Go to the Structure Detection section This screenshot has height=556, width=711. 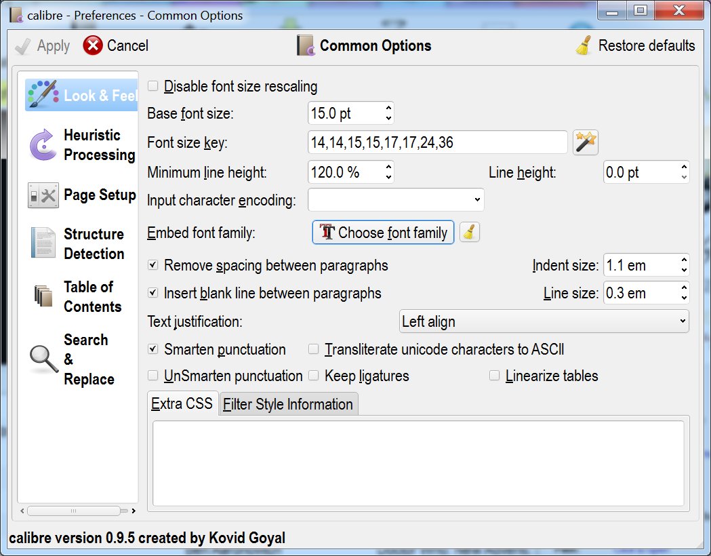click(x=81, y=243)
